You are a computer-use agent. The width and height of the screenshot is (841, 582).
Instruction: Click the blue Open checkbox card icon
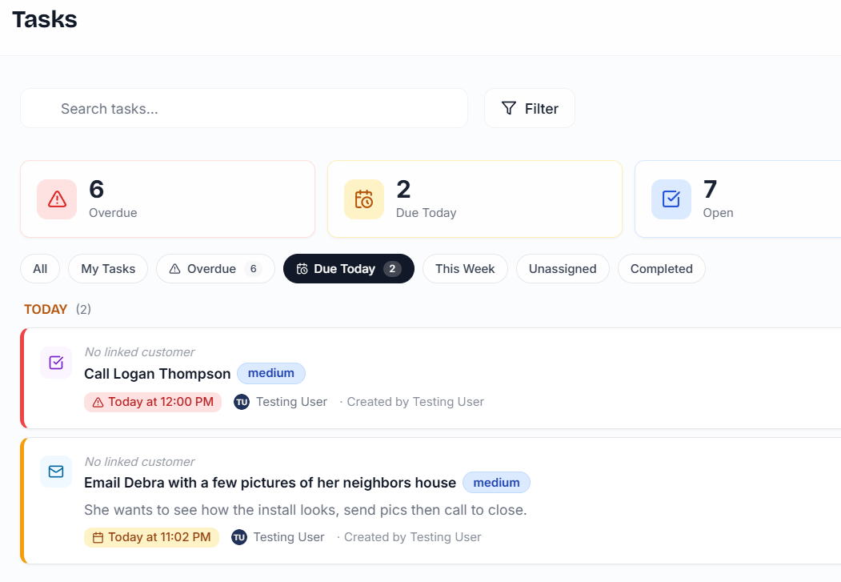click(671, 199)
